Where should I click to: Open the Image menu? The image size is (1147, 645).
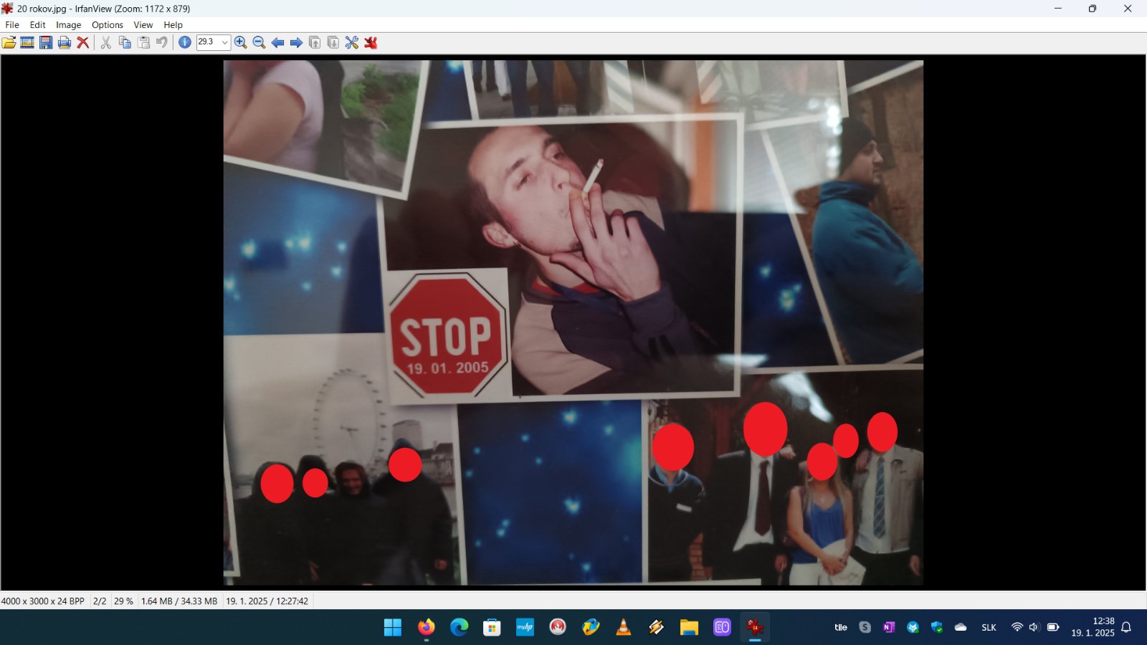[68, 24]
